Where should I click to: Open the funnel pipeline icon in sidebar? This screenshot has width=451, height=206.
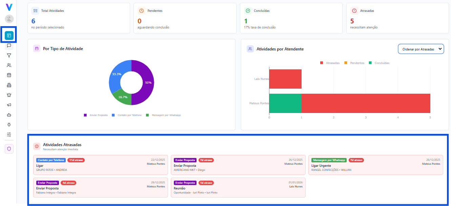coord(9,55)
